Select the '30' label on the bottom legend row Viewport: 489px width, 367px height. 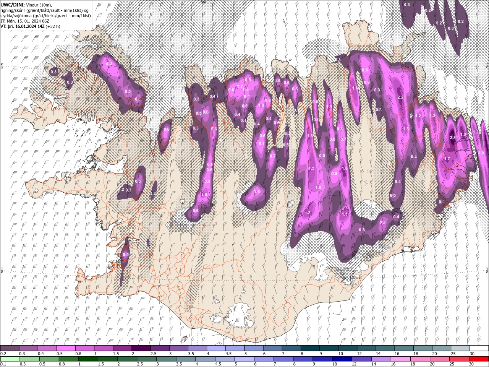tap(471, 364)
